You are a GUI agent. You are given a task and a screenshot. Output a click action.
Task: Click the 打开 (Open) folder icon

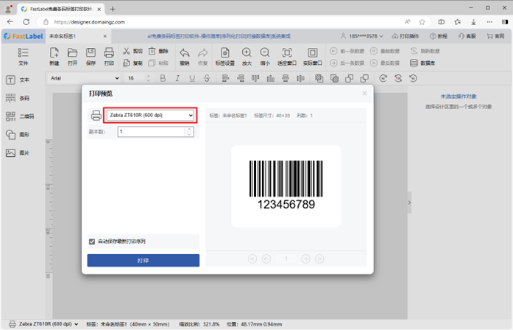[72, 53]
